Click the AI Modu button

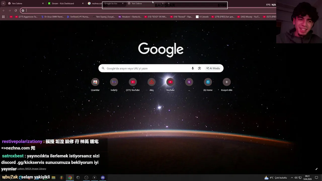pyautogui.click(x=213, y=68)
